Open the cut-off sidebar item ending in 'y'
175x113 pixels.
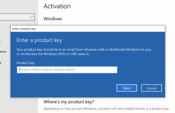click(x=1, y=62)
